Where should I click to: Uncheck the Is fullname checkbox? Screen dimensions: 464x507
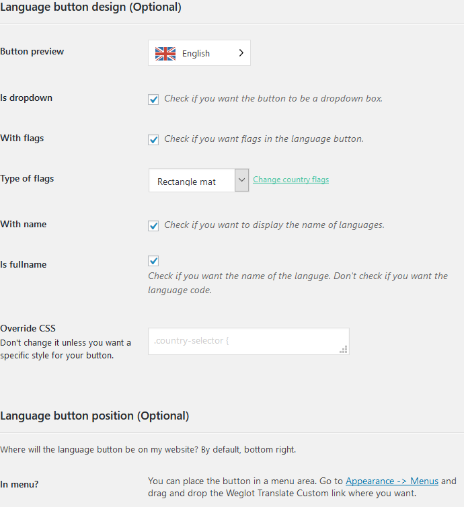click(x=153, y=261)
